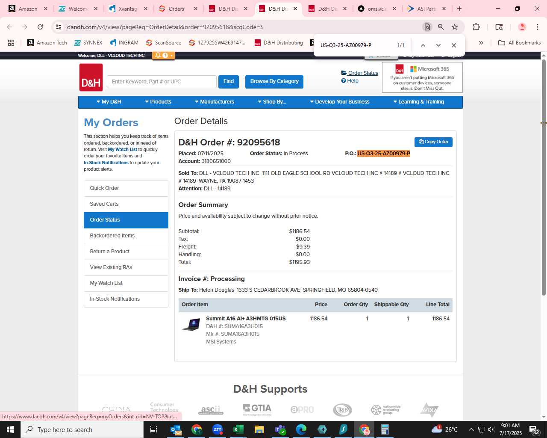
Task: Select Saved Carts in sidebar
Action: 126,204
